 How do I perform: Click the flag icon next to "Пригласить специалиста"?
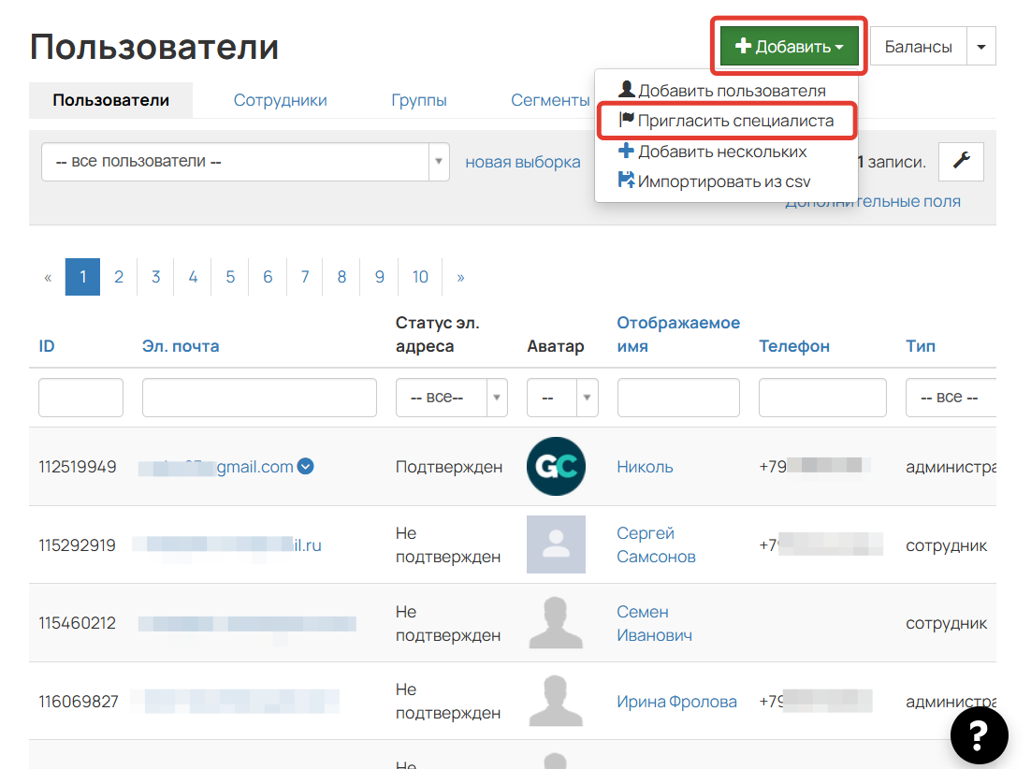point(629,120)
